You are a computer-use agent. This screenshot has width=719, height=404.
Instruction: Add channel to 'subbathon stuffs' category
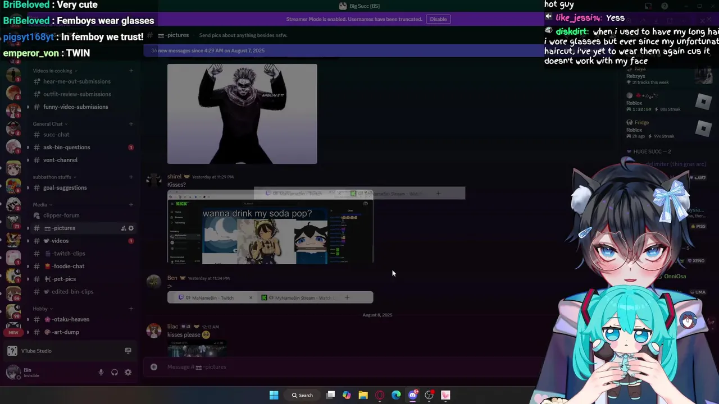pos(131,177)
